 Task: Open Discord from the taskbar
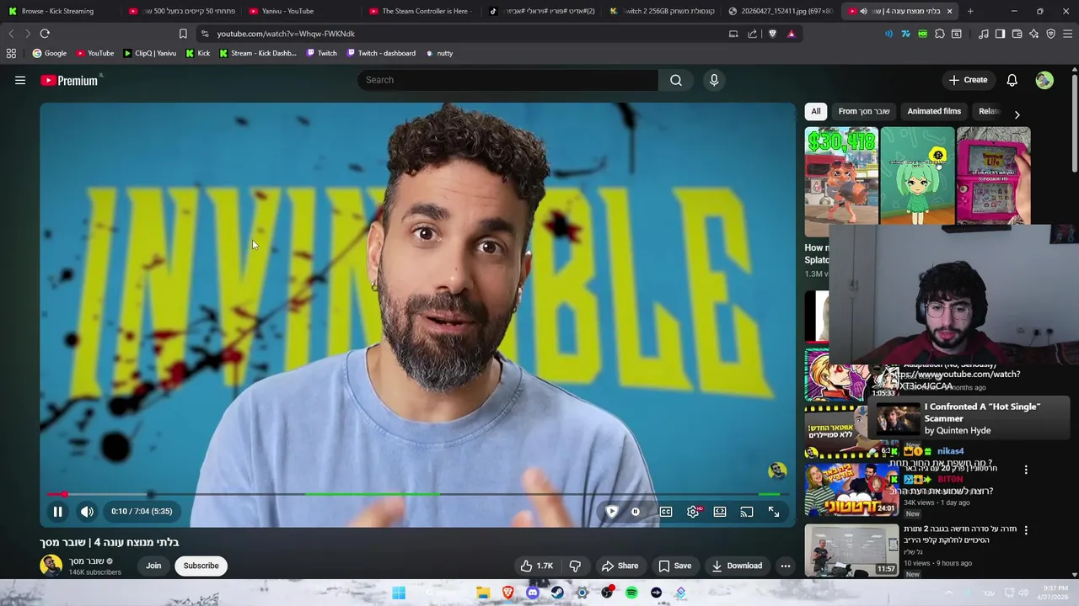click(532, 593)
